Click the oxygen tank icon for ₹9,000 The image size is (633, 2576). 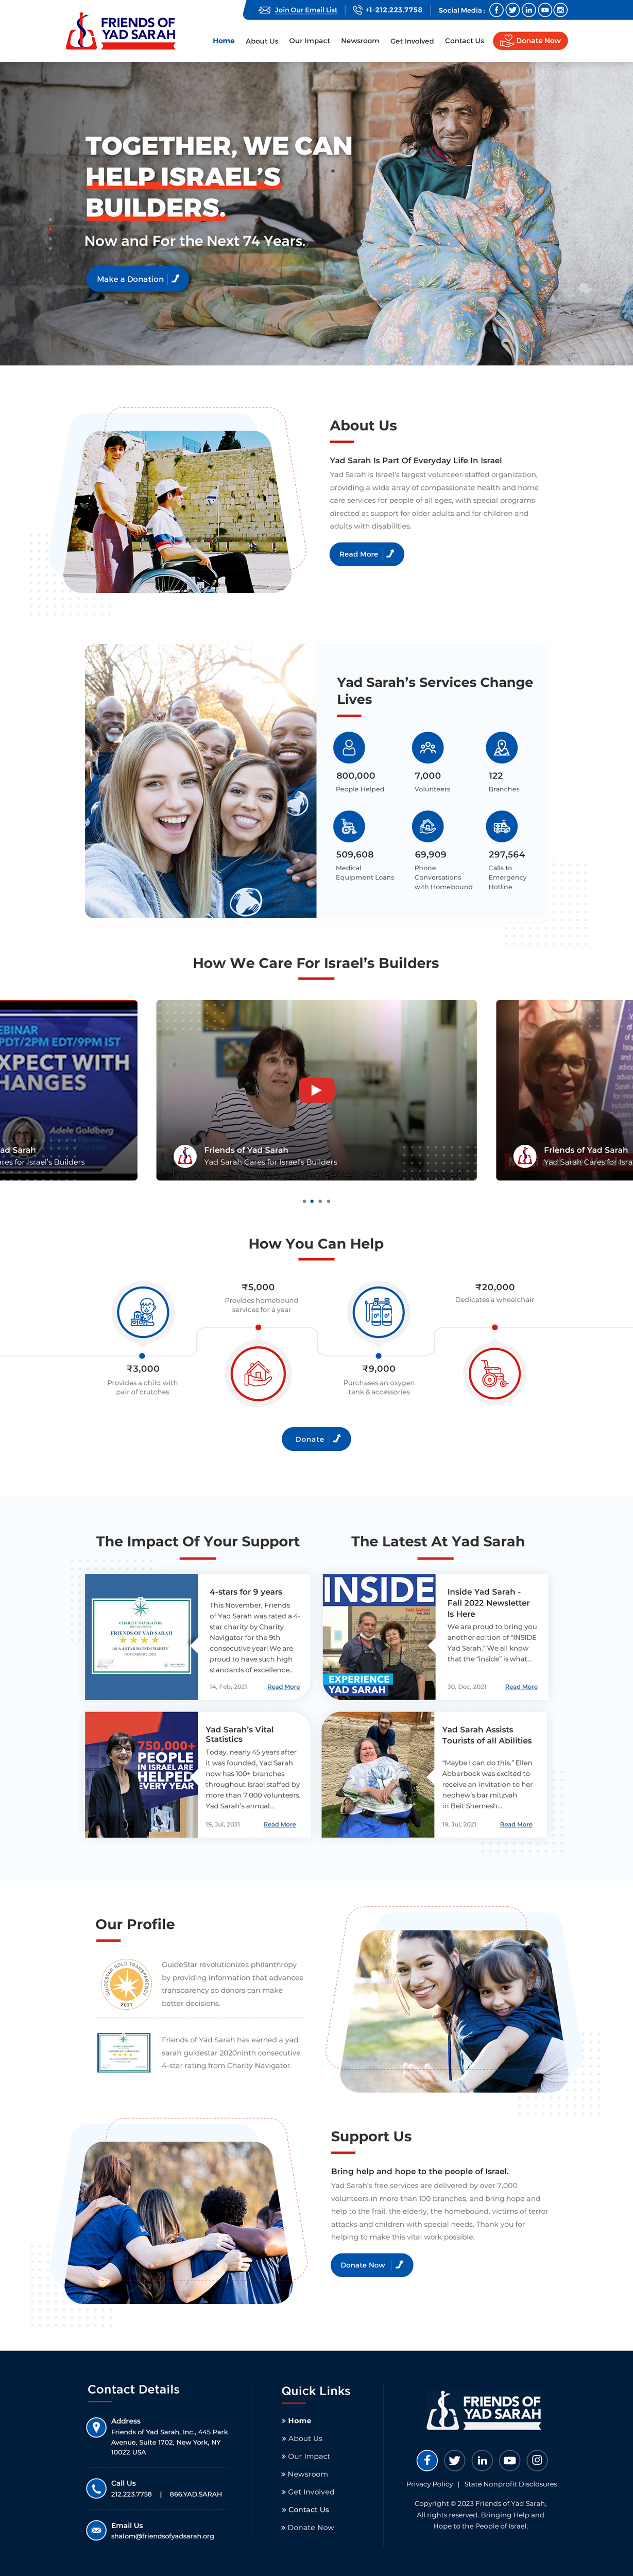click(x=379, y=1311)
